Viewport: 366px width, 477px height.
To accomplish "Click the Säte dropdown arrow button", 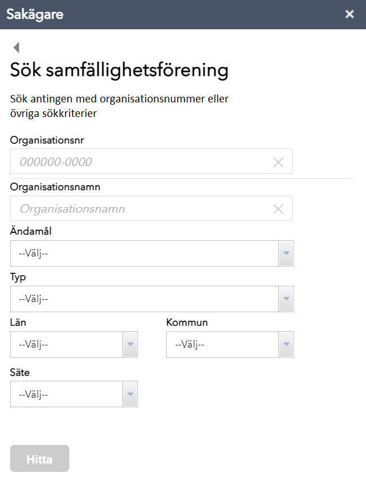I will tap(130, 394).
